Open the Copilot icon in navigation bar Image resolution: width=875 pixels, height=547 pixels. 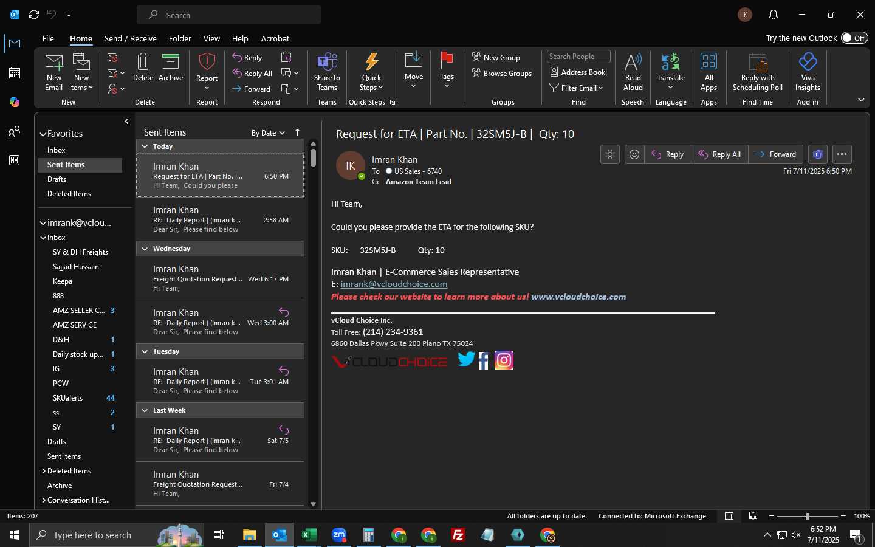(15, 102)
